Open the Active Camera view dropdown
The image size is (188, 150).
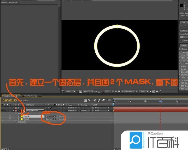tap(130, 92)
